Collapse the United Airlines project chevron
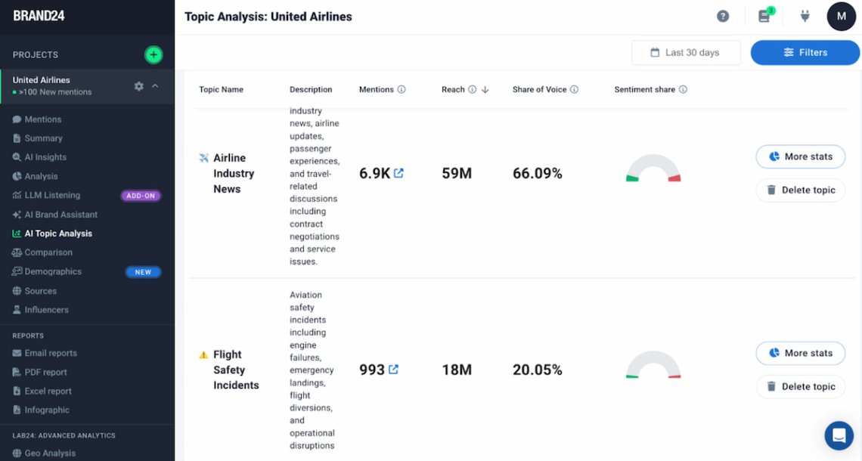 (x=155, y=86)
